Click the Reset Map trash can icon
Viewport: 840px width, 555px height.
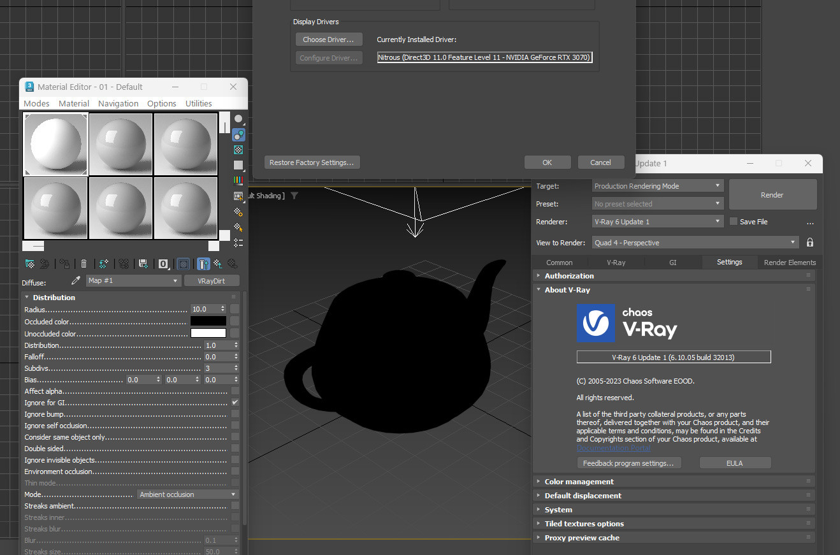point(83,263)
